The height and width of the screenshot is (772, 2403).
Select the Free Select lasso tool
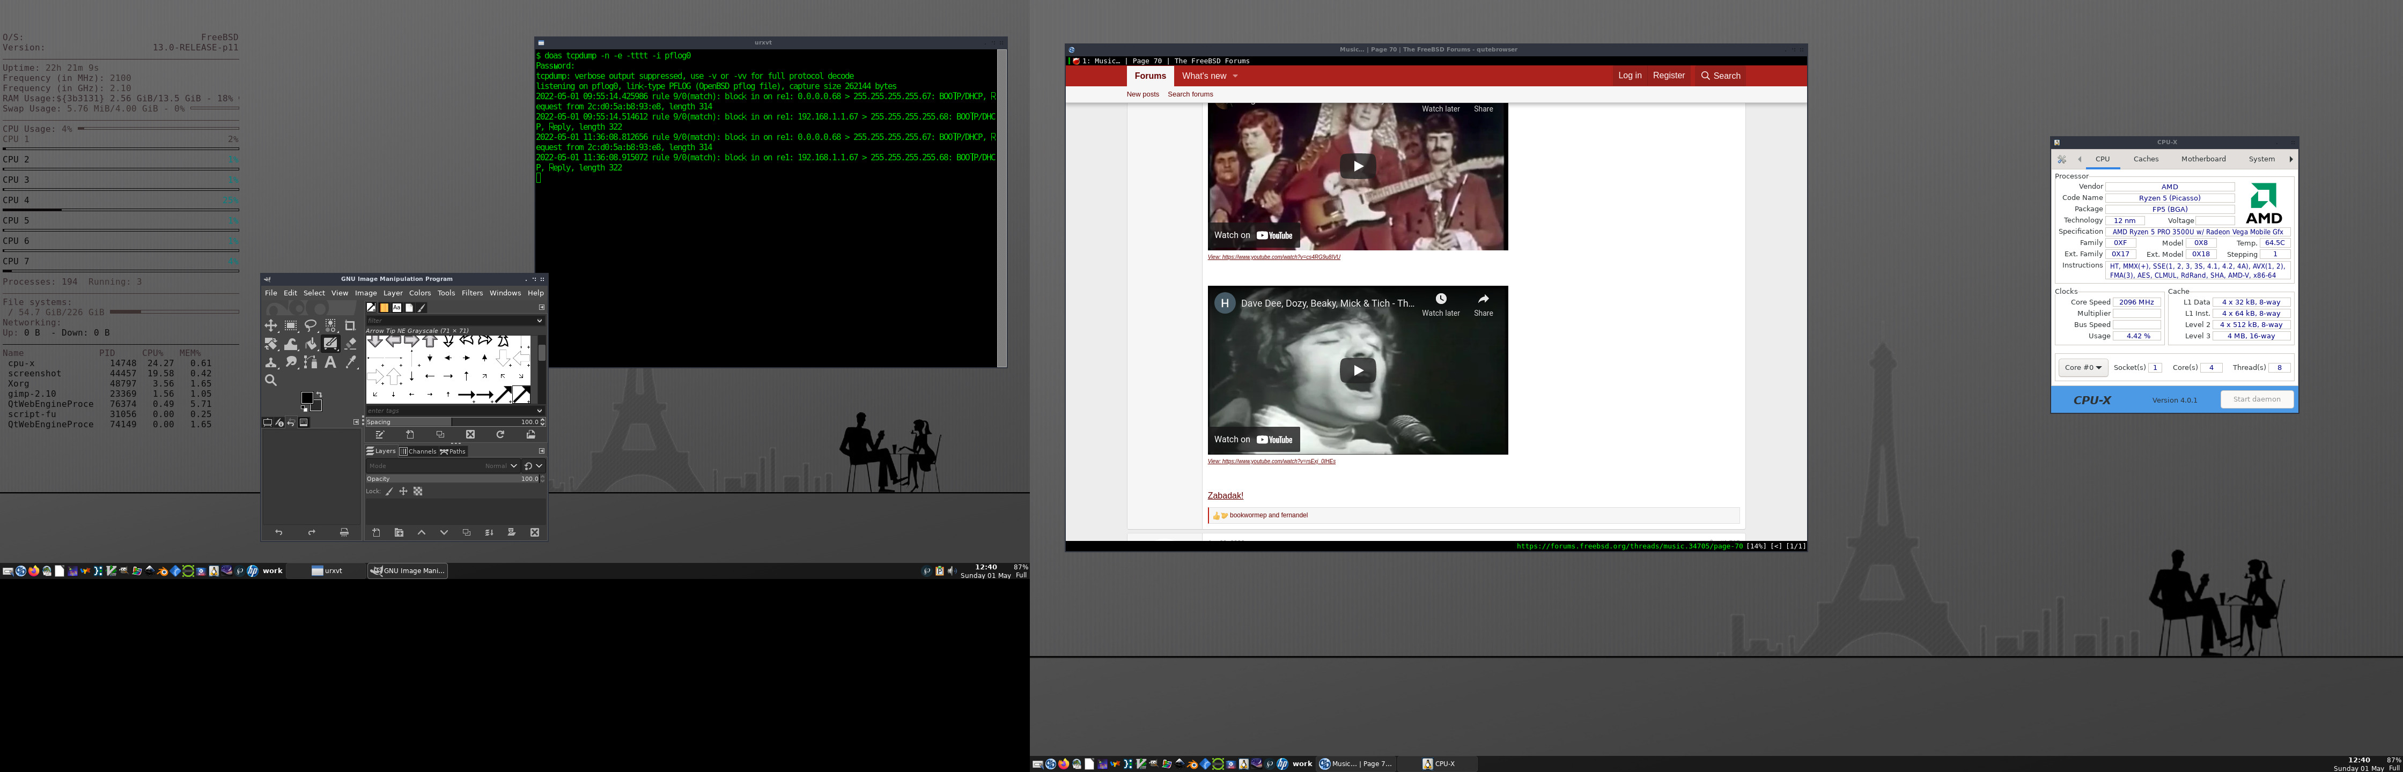311,326
